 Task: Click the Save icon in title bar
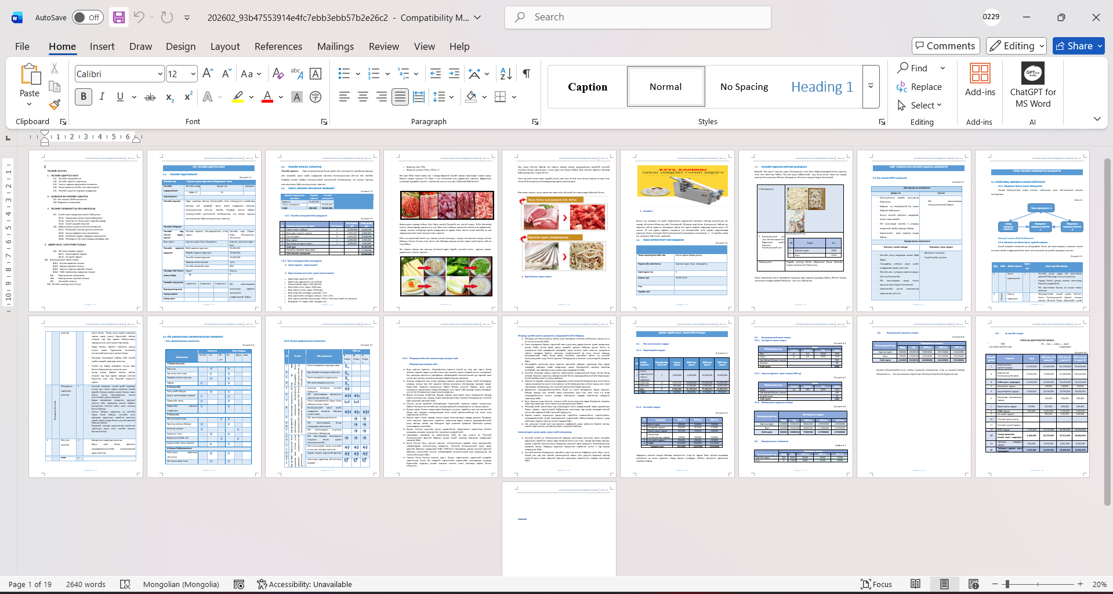119,17
